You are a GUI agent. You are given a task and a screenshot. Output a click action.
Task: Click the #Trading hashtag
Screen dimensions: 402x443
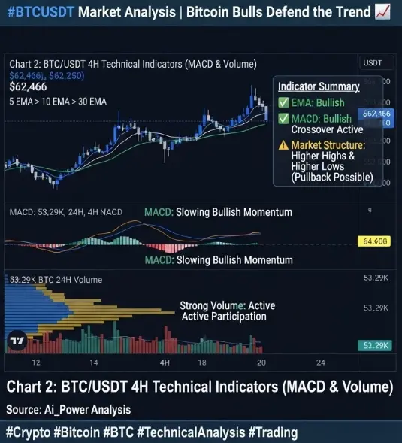tap(273, 432)
